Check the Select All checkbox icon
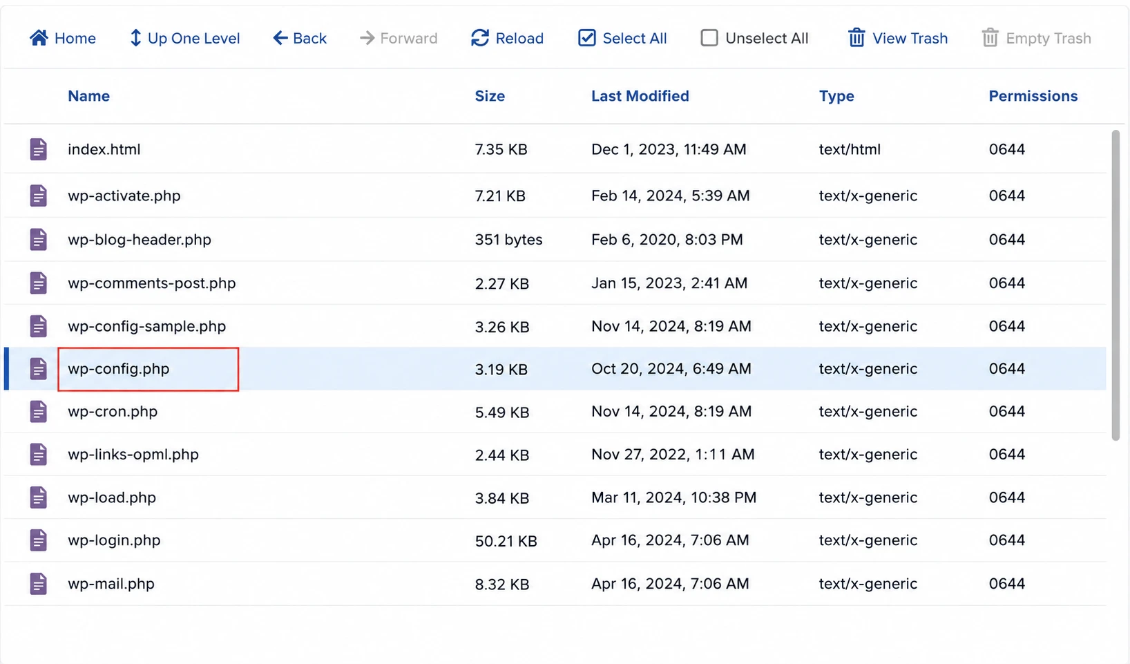Viewport: 1130px width, 664px height. [x=587, y=38]
